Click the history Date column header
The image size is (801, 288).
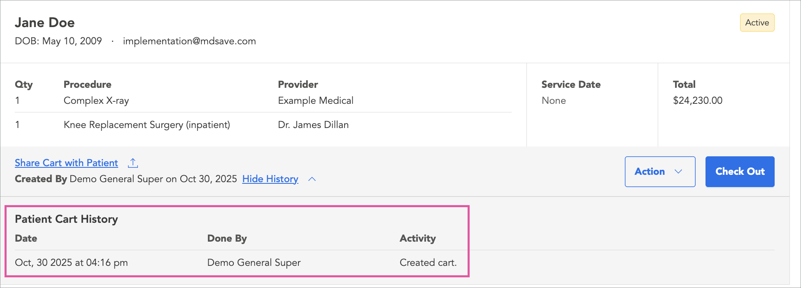[26, 238]
